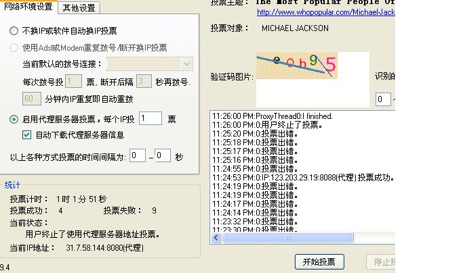Switch to the 网络环境设置 tab
This screenshot has height=273, width=463.
point(28,7)
